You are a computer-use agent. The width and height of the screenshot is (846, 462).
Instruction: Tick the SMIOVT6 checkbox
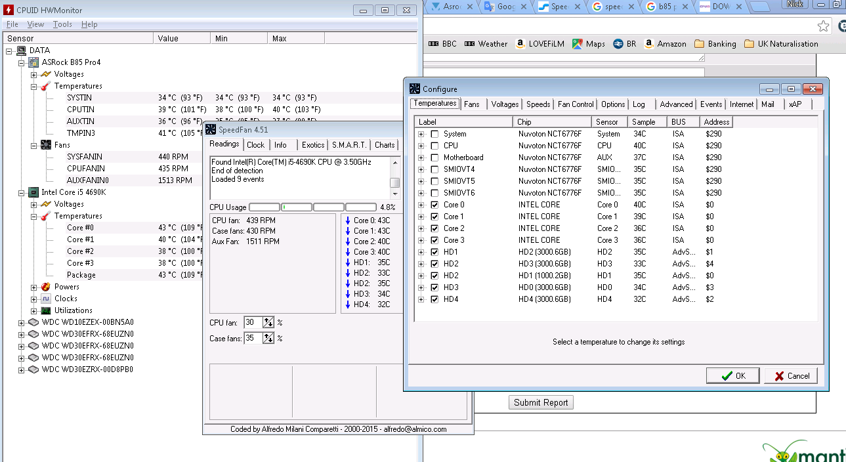click(x=434, y=193)
